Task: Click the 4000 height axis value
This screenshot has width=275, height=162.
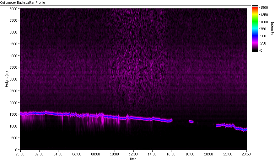Action: 13,56
